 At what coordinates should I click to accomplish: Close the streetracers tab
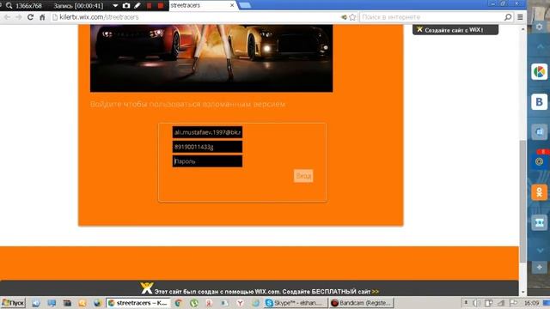(232, 6)
